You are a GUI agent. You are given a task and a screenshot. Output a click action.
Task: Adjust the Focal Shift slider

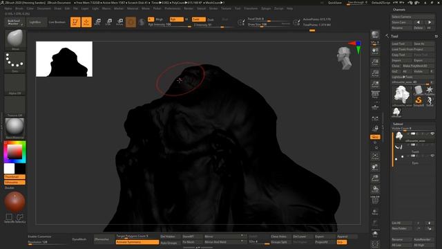(269, 19)
